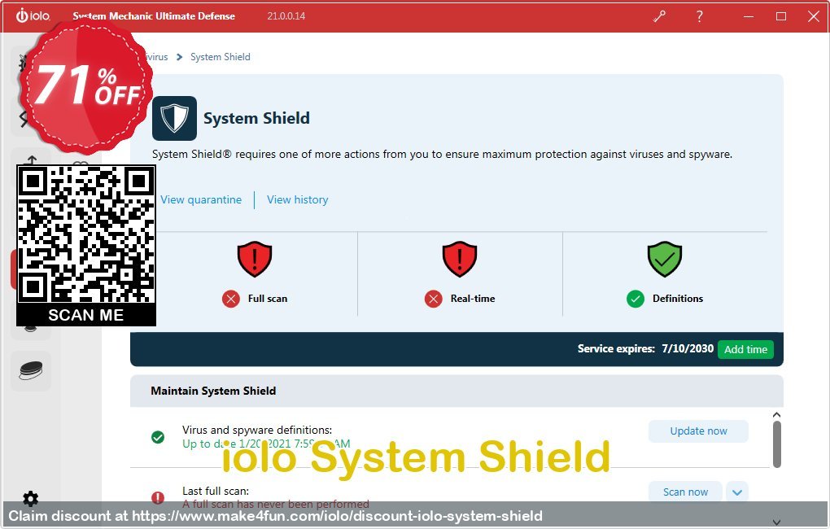The width and height of the screenshot is (830, 529).
Task: Open the key/wrench activation icon in title bar
Action: pos(659,16)
